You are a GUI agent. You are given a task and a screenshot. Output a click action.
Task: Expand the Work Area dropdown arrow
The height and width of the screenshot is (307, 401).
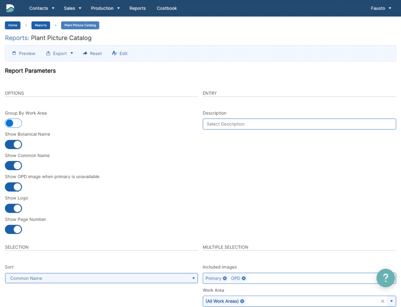(x=391, y=301)
